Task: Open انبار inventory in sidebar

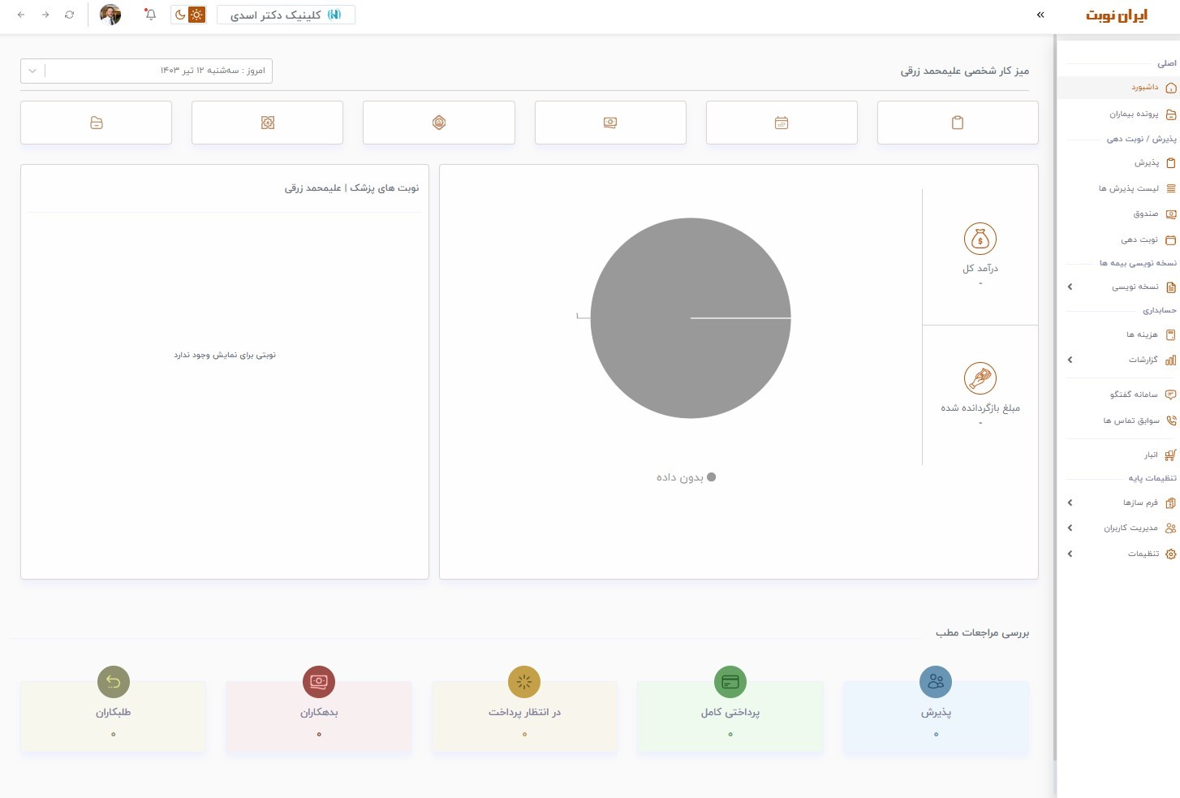Action: (1118, 455)
